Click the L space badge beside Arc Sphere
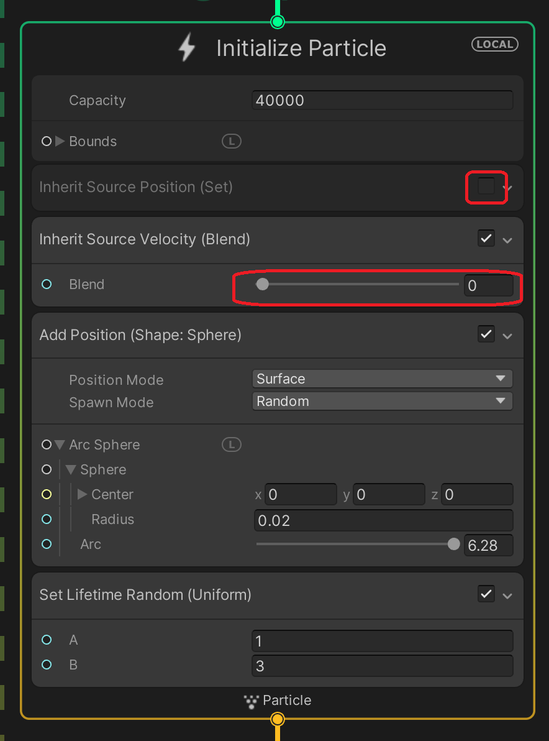The width and height of the screenshot is (549, 741). [231, 444]
